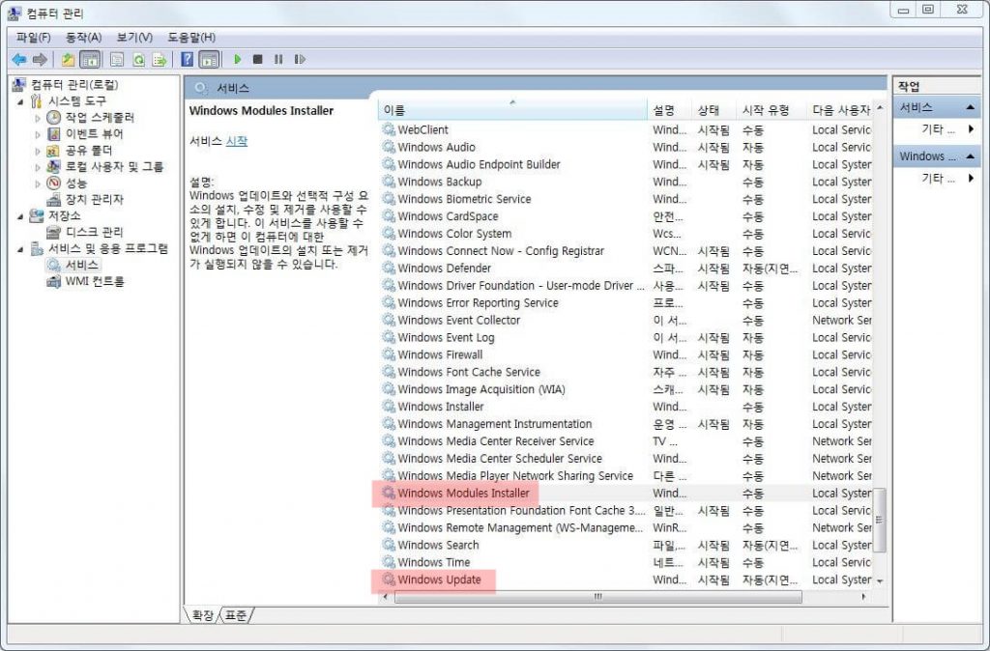Select the WebClient service row

coord(626,129)
